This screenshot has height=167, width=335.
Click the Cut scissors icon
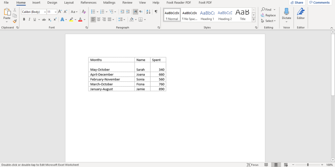15,10
